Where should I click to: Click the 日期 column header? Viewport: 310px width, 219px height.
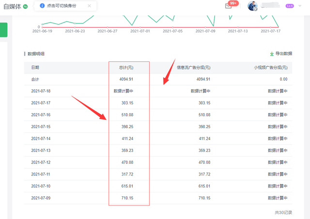tap(35, 67)
